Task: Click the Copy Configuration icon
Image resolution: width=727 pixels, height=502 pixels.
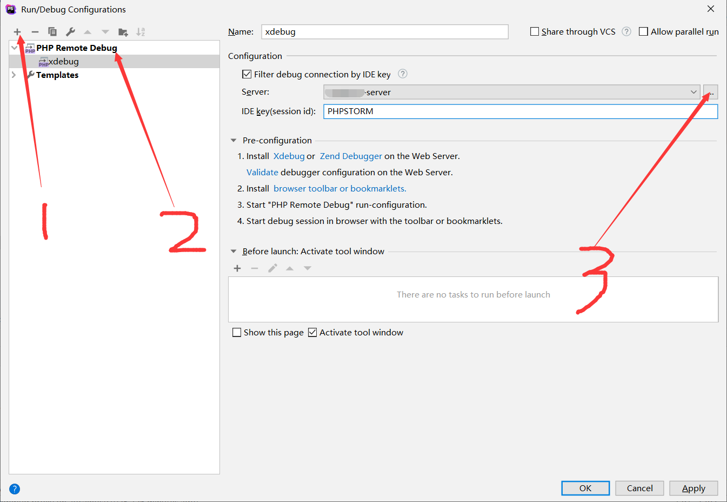Action: [52, 32]
